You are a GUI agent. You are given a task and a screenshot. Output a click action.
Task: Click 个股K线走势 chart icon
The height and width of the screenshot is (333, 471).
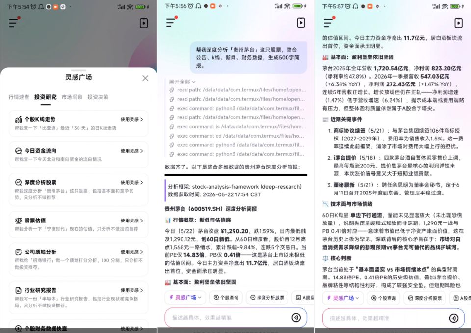[x=18, y=120]
